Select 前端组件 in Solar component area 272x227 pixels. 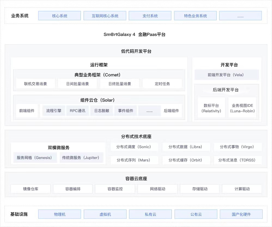27,111
